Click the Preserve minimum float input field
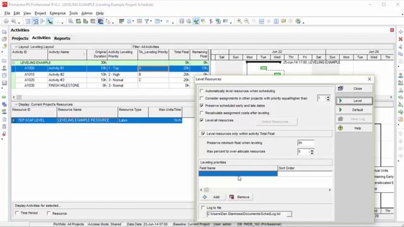 [306, 143]
